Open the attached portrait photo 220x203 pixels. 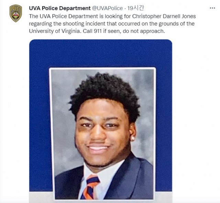(x=102, y=134)
